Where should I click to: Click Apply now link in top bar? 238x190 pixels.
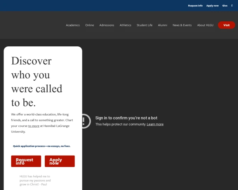pos(212,6)
